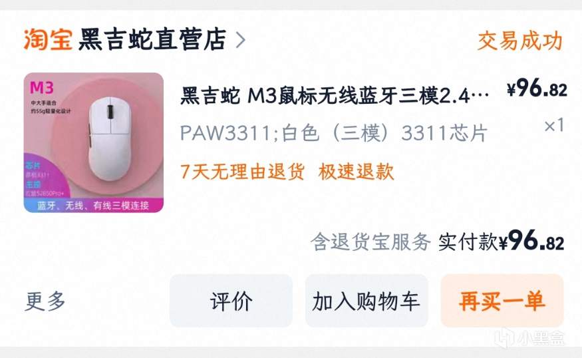Tap the 实付款 ¥96.82 total
This screenshot has height=358, width=582.
[x=501, y=241]
